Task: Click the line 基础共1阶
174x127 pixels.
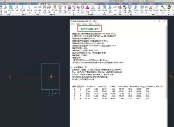Action: (x=77, y=58)
